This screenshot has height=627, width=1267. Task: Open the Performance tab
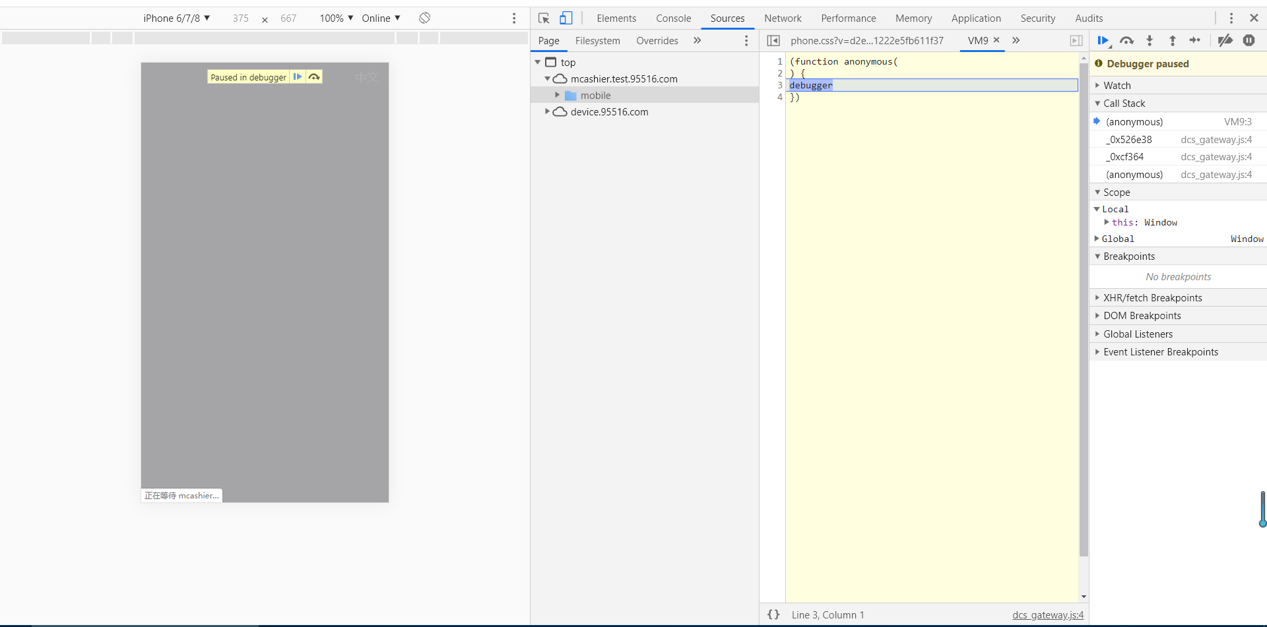coord(848,18)
